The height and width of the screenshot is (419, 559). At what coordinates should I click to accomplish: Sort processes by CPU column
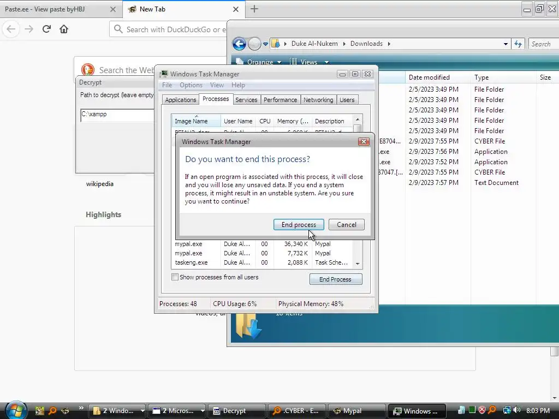pyautogui.click(x=265, y=121)
